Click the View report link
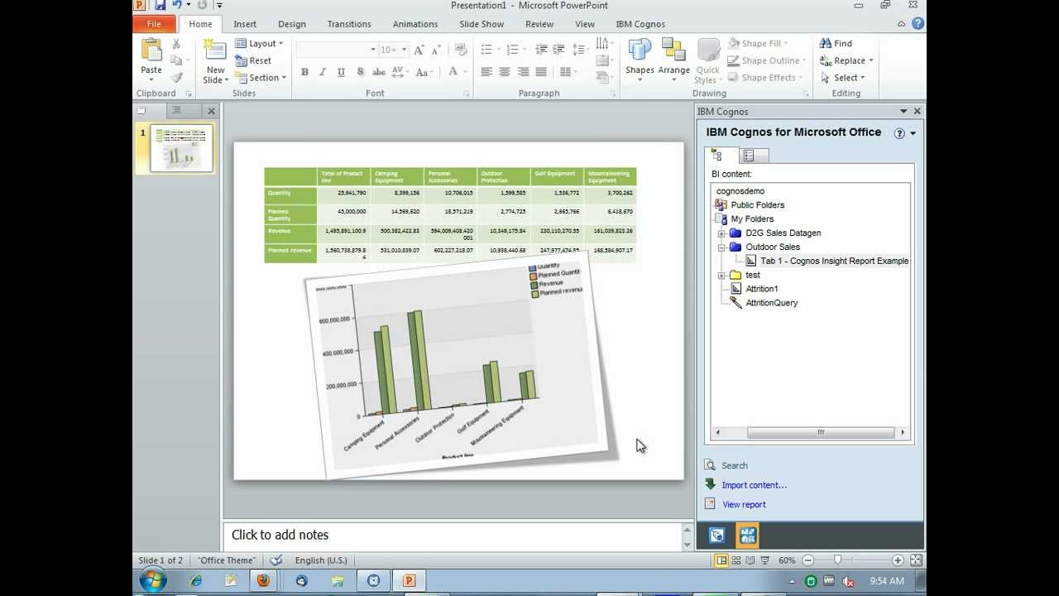This screenshot has height=596, width=1059. (744, 504)
